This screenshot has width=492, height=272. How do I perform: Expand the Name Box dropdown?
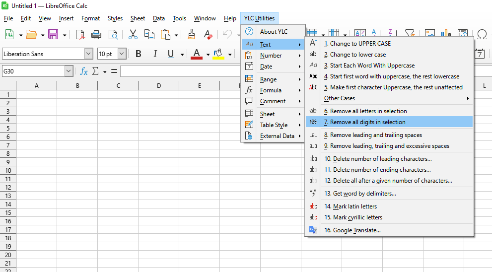(x=69, y=71)
